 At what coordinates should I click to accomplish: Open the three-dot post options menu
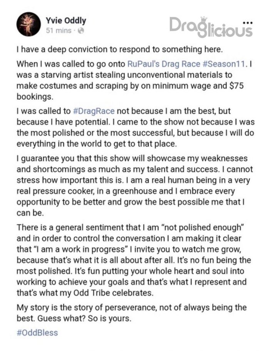pyautogui.click(x=249, y=23)
